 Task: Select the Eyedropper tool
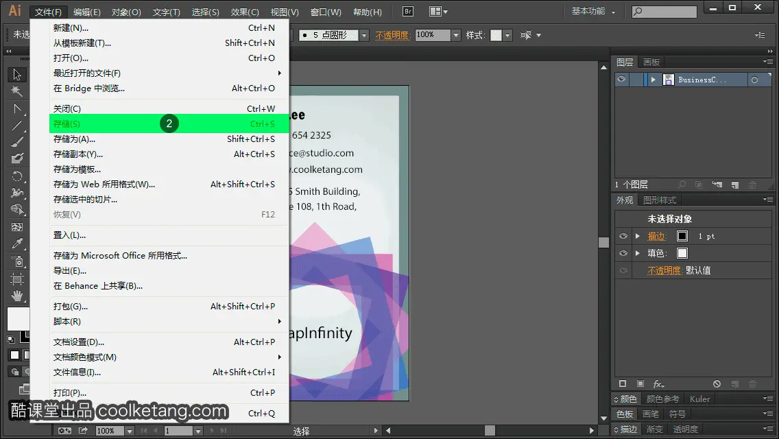[17, 244]
